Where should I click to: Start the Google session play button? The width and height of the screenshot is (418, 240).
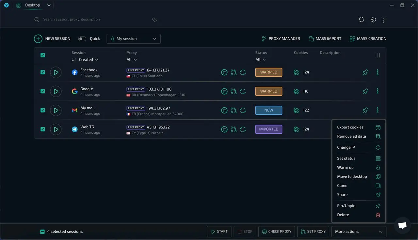pyautogui.click(x=56, y=91)
